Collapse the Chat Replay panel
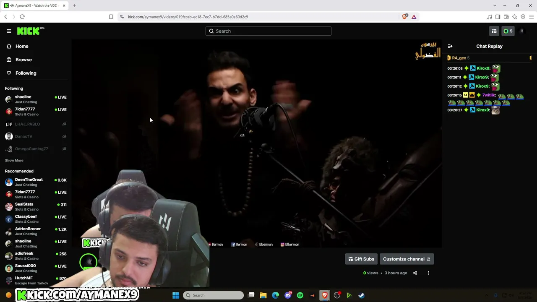This screenshot has height=302, width=537. [x=450, y=46]
